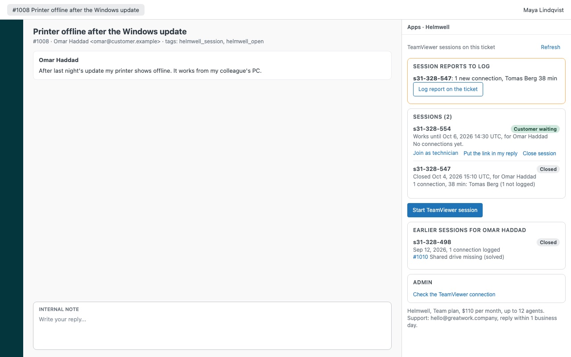Refresh the TeamViewer sessions list
Viewport: 571px width, 357px height.
pyautogui.click(x=550, y=47)
